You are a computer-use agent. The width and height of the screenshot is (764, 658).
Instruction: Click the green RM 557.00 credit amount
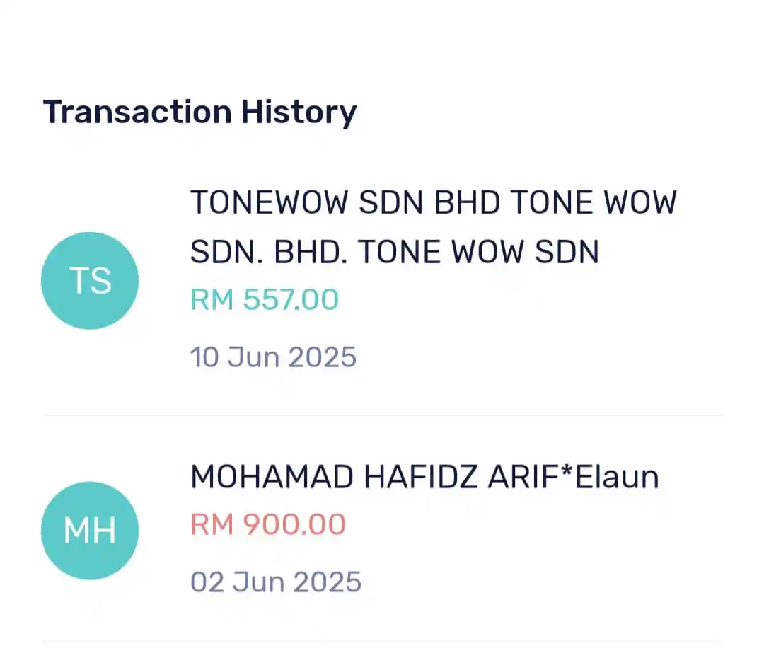coord(265,299)
